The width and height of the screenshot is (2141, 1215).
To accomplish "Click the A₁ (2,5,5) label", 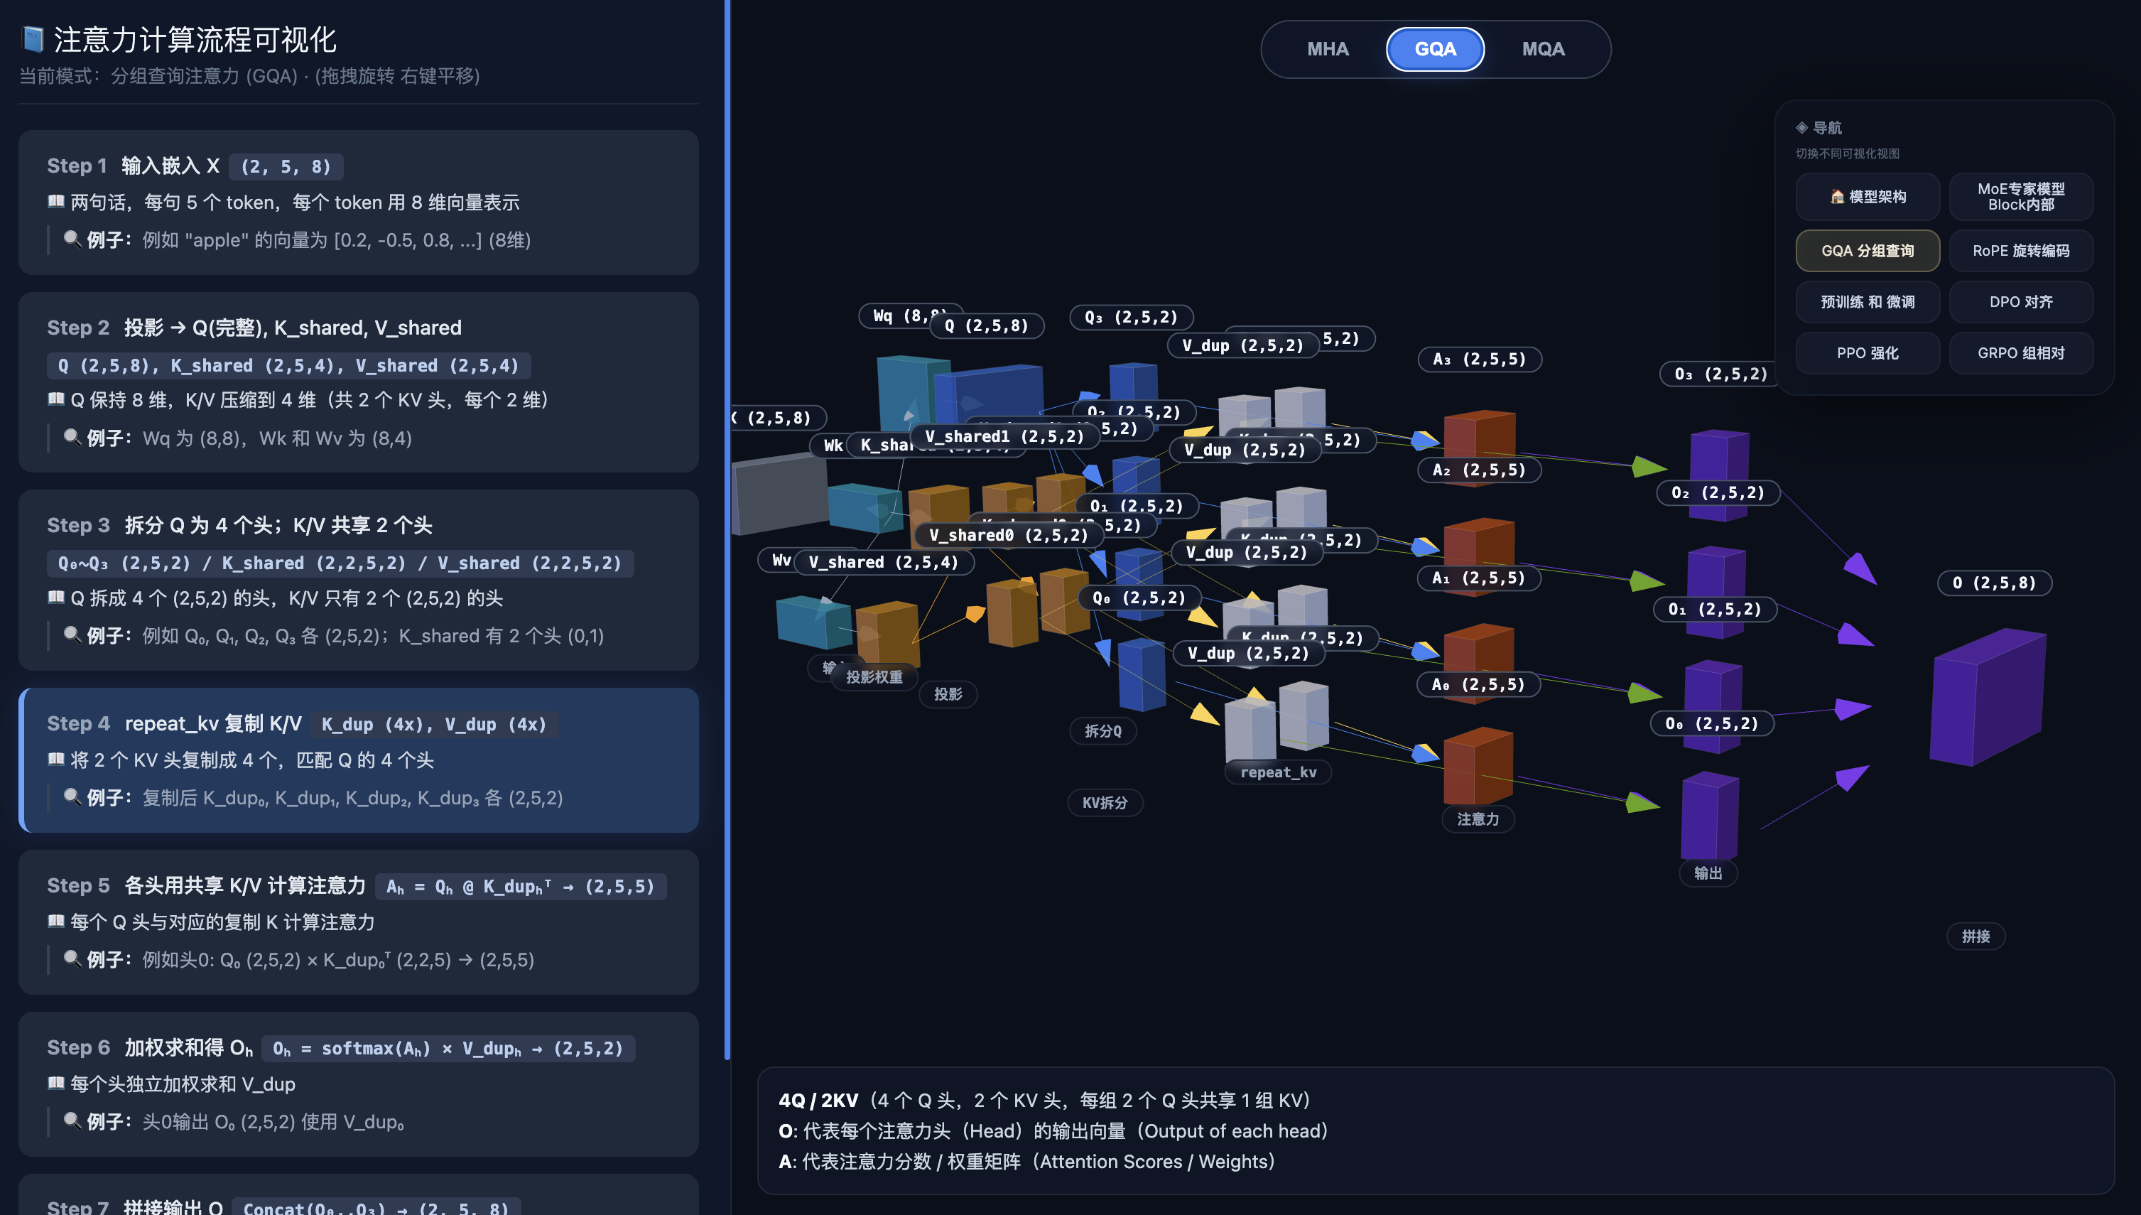I will [1479, 578].
